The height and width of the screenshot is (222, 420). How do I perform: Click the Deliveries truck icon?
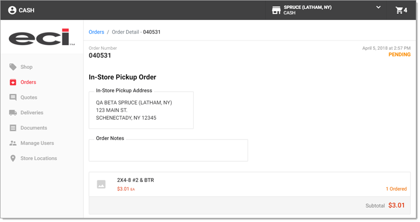click(x=13, y=113)
